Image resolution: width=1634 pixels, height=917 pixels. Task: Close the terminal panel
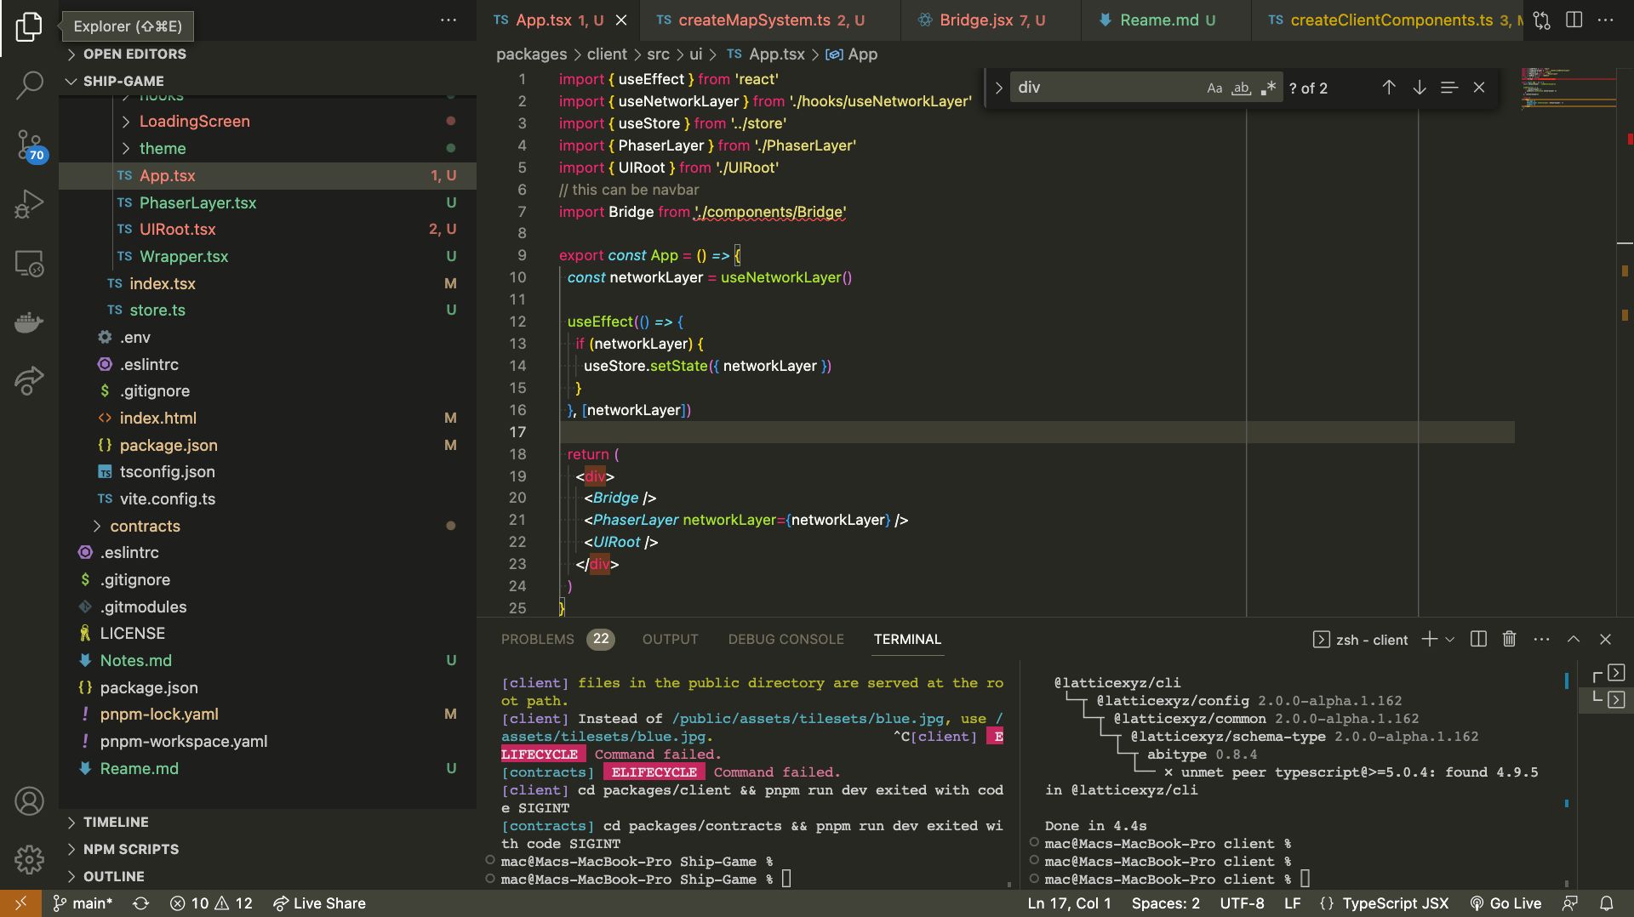click(x=1605, y=639)
